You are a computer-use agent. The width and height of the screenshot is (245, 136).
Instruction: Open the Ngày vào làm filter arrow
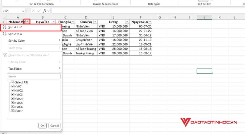click(150, 22)
